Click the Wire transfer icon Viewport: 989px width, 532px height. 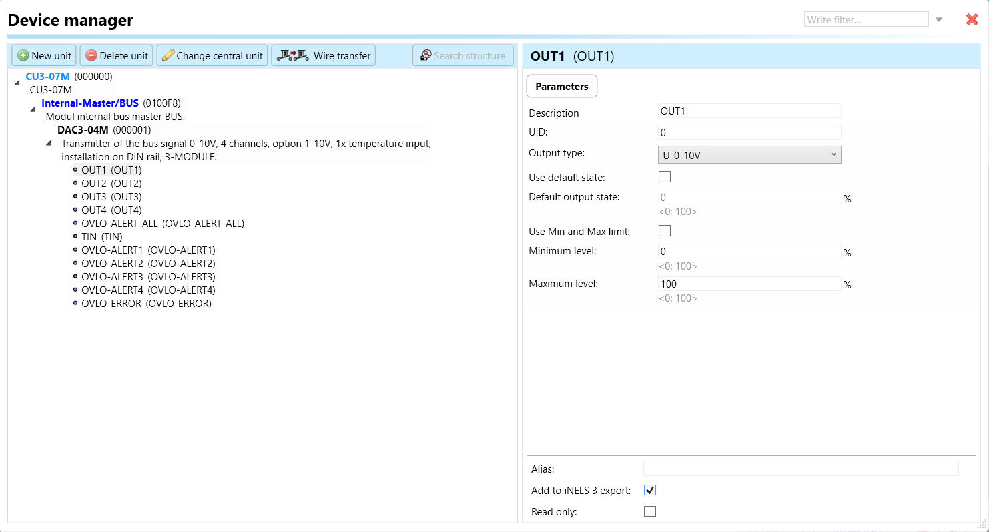coord(294,55)
